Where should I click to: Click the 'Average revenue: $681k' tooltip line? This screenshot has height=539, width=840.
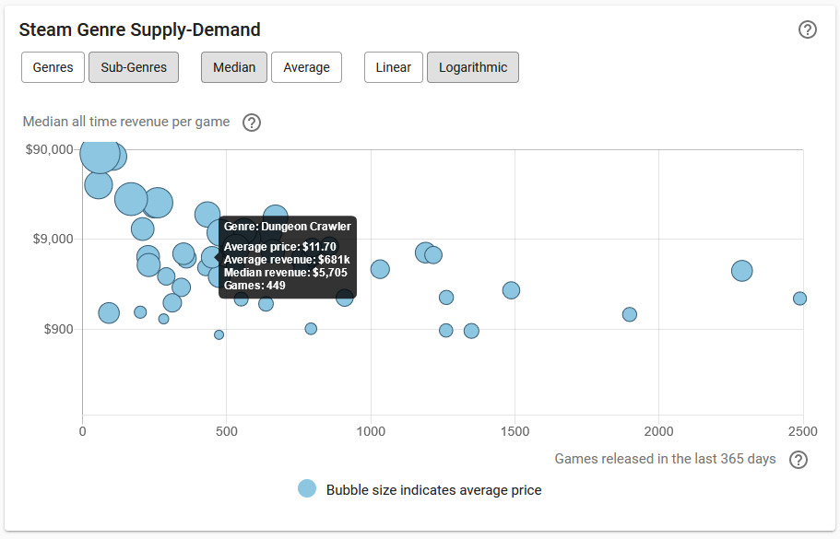[x=287, y=260]
